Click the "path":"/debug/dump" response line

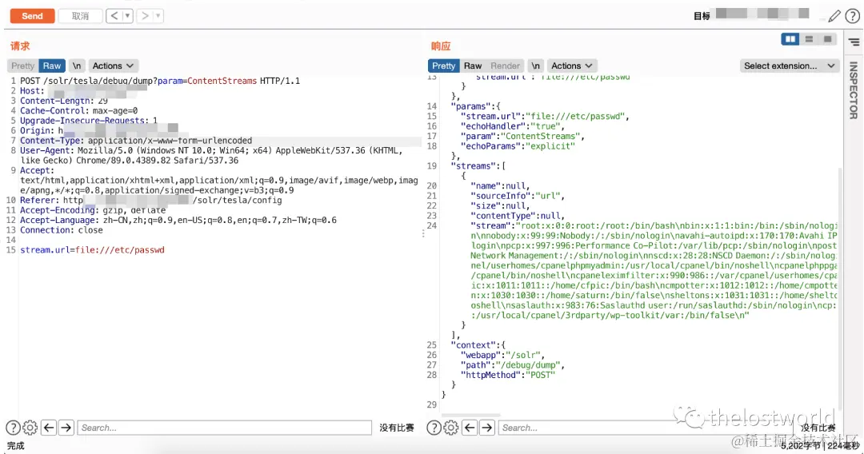(513, 364)
